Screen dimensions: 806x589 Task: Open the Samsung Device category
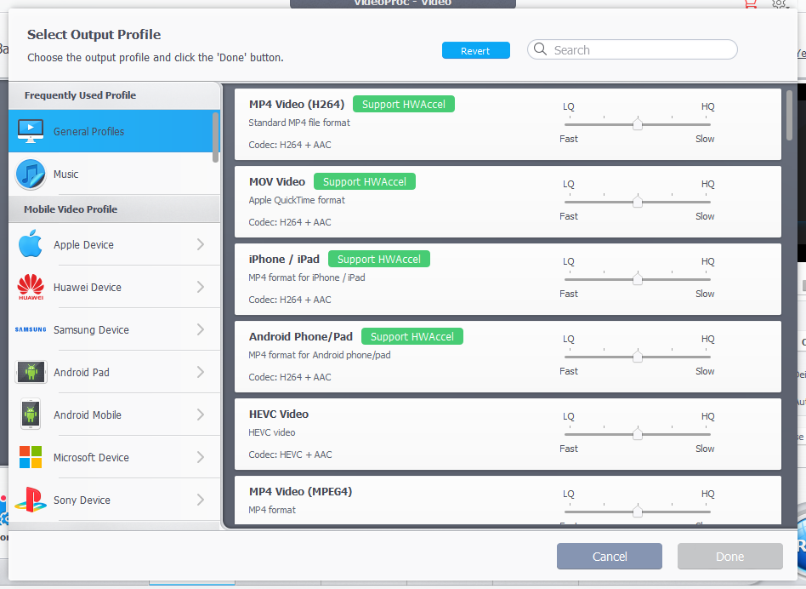coord(114,329)
